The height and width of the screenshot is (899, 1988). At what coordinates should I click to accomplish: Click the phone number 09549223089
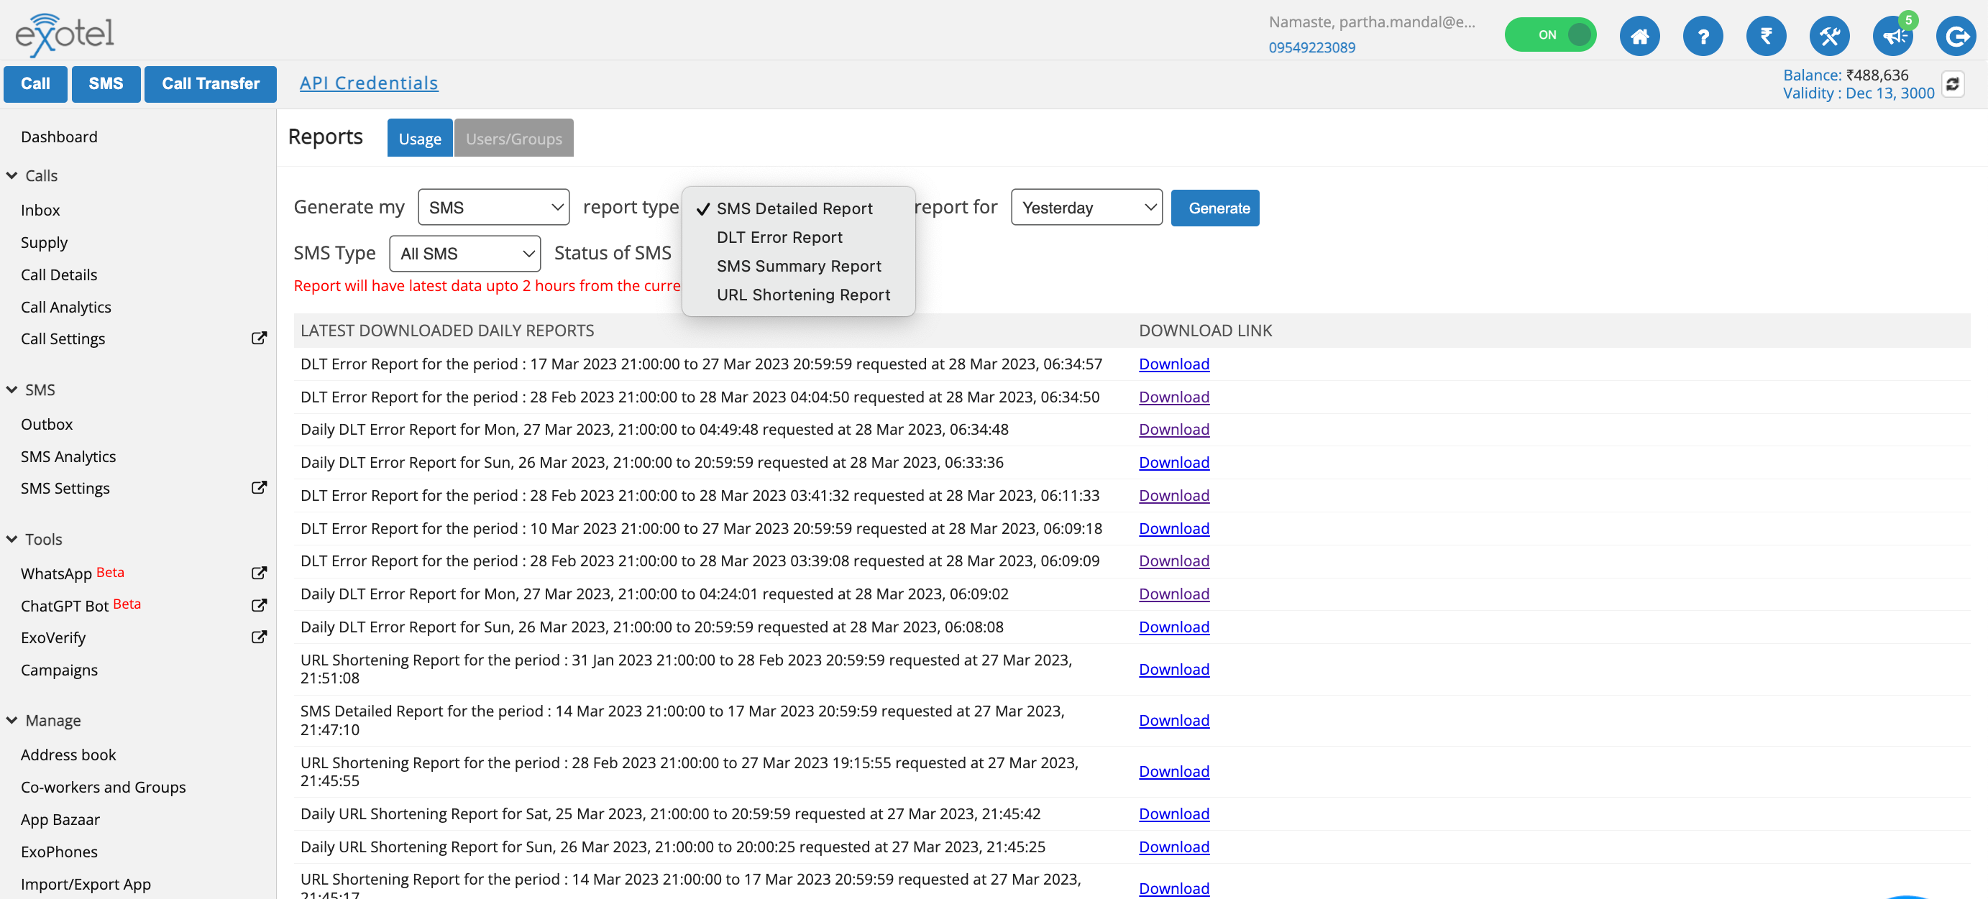click(1311, 47)
